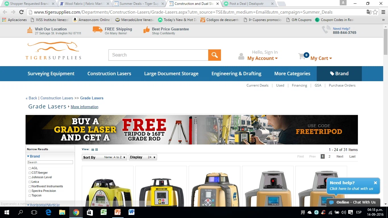
Task: Open the Brand navigation menu
Action: pyautogui.click(x=339, y=74)
